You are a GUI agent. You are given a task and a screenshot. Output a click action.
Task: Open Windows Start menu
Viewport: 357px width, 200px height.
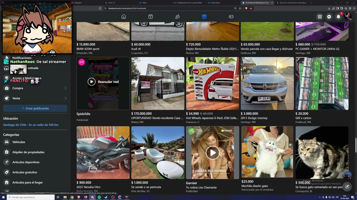[x=3, y=197]
